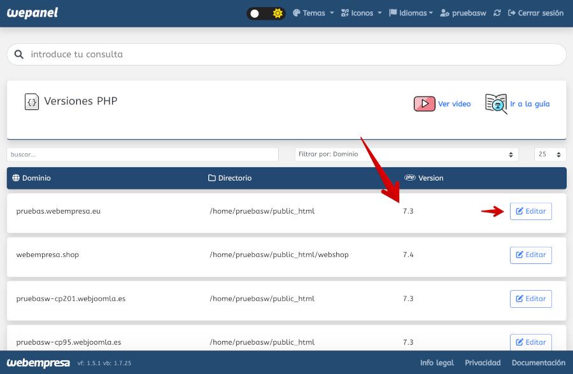The height and width of the screenshot is (374, 573).
Task: Click the directory of pruebasw-cp201.webjoomla.es
Action: point(262,298)
